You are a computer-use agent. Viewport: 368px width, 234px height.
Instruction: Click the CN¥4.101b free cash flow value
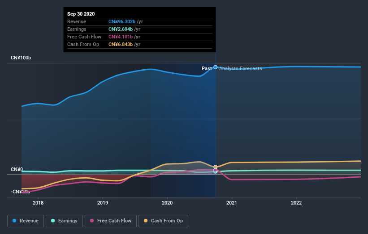tap(121, 37)
